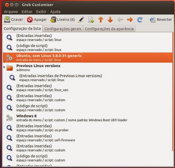Collapse the Previous Linux versions submenu
The width and height of the screenshot is (175, 168).
click(4, 67)
